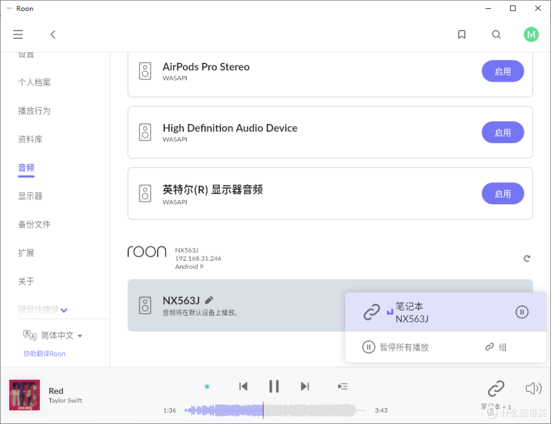Open search with the magnifier icon
Viewport: 551px width, 424px height.
496,35
